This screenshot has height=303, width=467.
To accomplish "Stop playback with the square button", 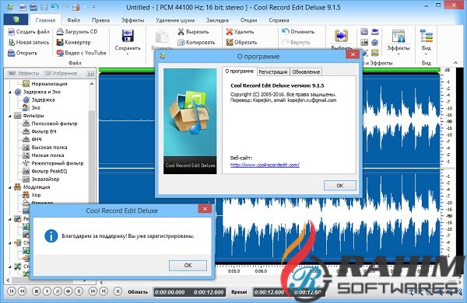I will [37, 291].
